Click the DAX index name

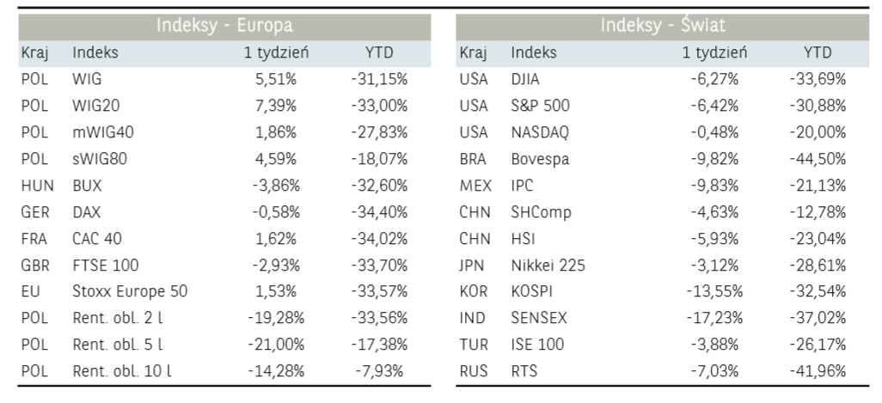pyautogui.click(x=88, y=212)
